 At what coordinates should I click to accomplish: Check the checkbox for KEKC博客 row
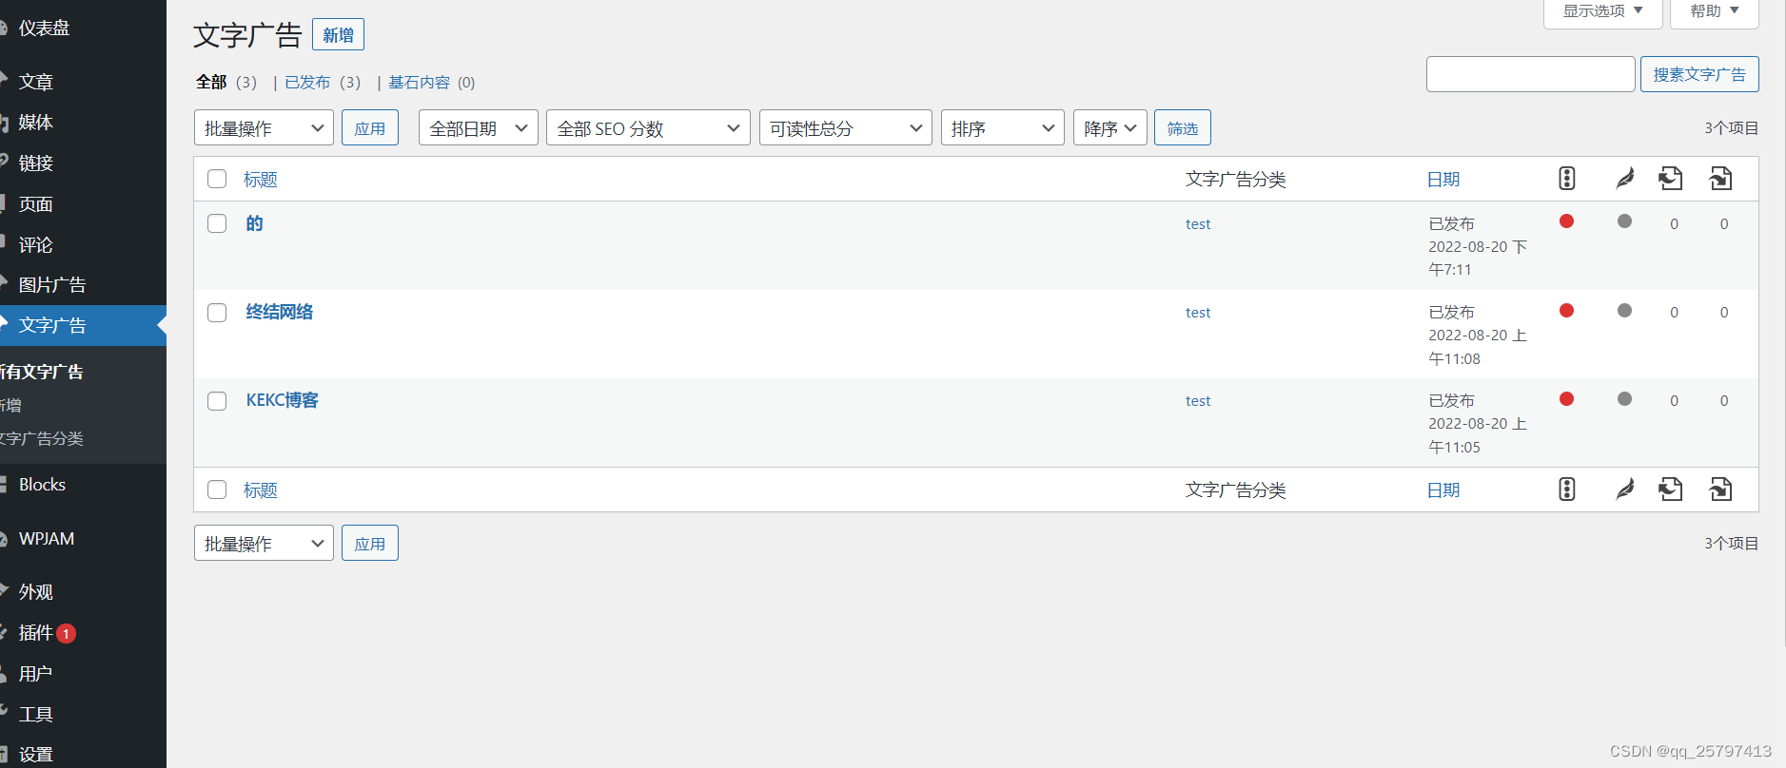217,401
